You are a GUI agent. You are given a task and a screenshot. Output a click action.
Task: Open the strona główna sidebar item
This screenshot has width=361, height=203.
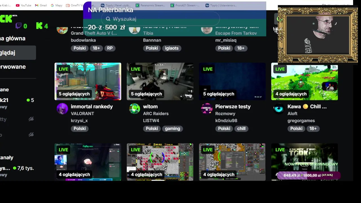pyautogui.click(x=13, y=38)
